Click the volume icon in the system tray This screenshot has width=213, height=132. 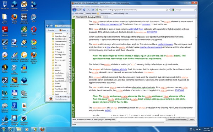point(200,130)
